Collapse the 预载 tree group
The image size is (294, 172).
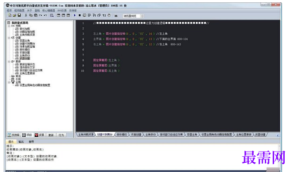[9, 26]
